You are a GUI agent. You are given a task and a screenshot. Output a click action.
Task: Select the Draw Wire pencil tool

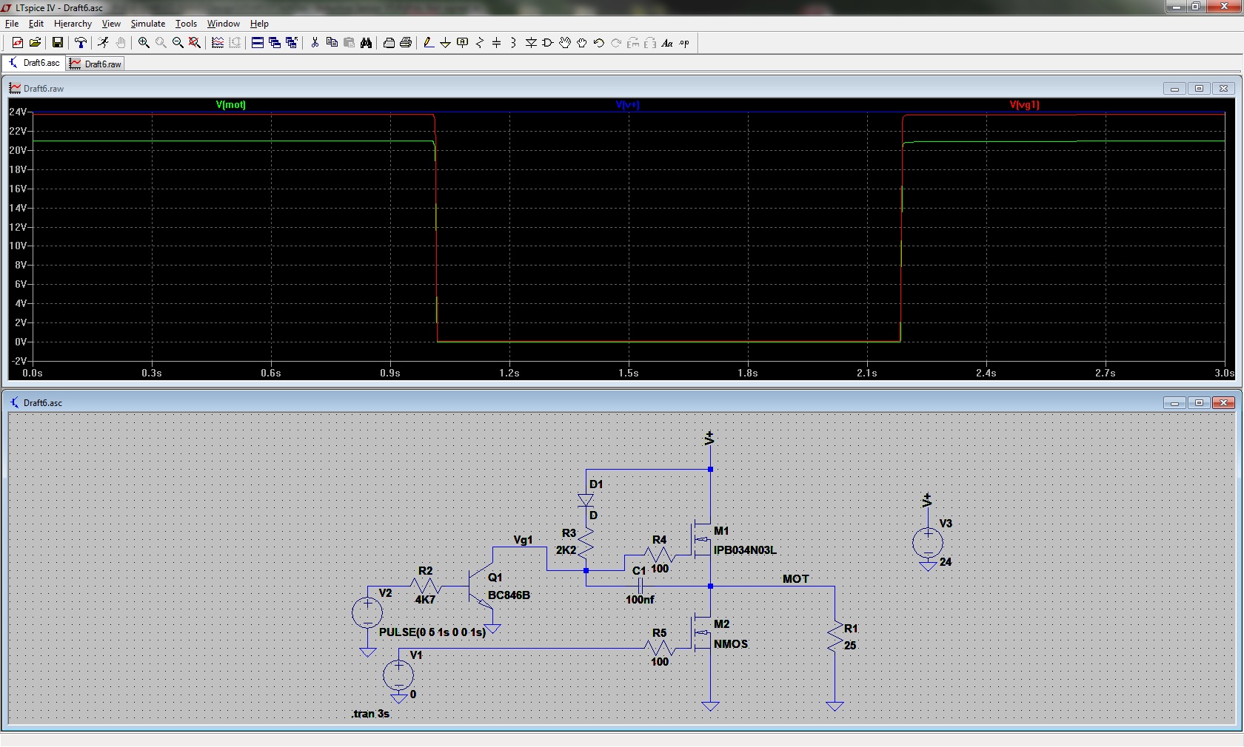point(428,43)
